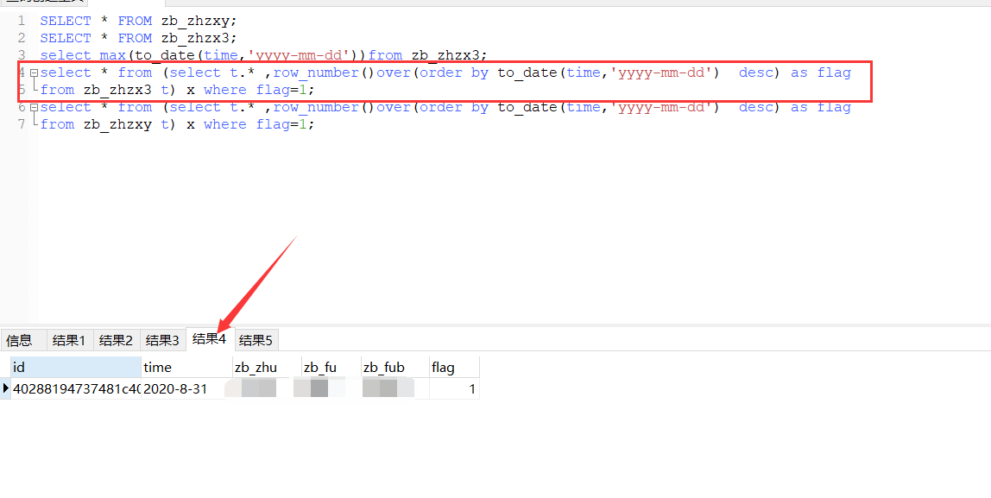Open the 结果3 tab

click(163, 341)
